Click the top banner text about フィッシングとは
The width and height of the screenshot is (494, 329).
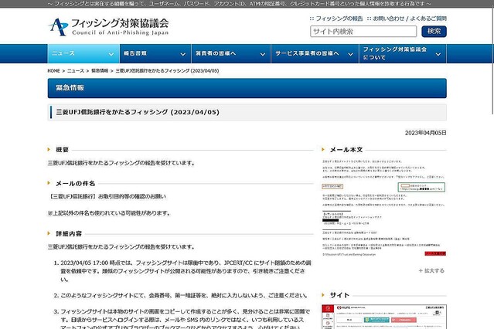point(239,4)
